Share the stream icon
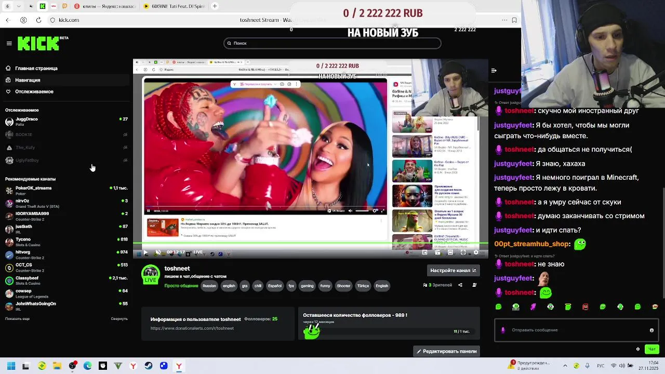 coord(460,285)
